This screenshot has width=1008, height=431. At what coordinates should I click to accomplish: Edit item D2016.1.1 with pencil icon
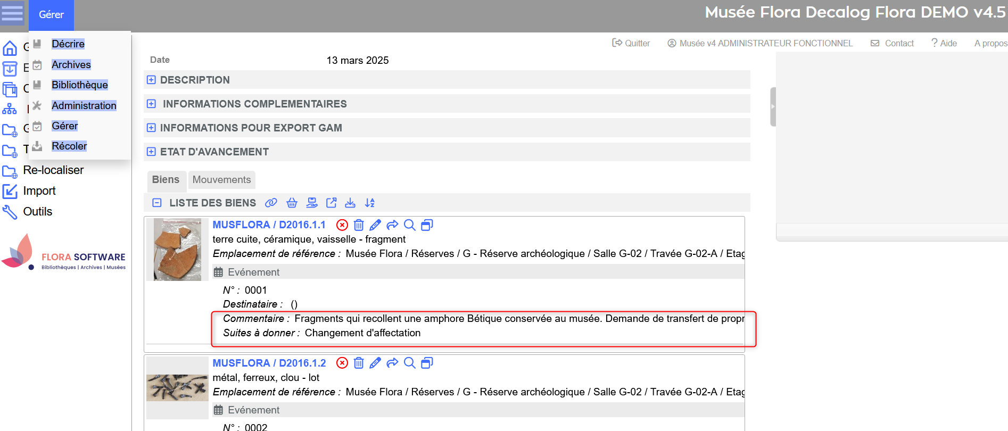[375, 225]
